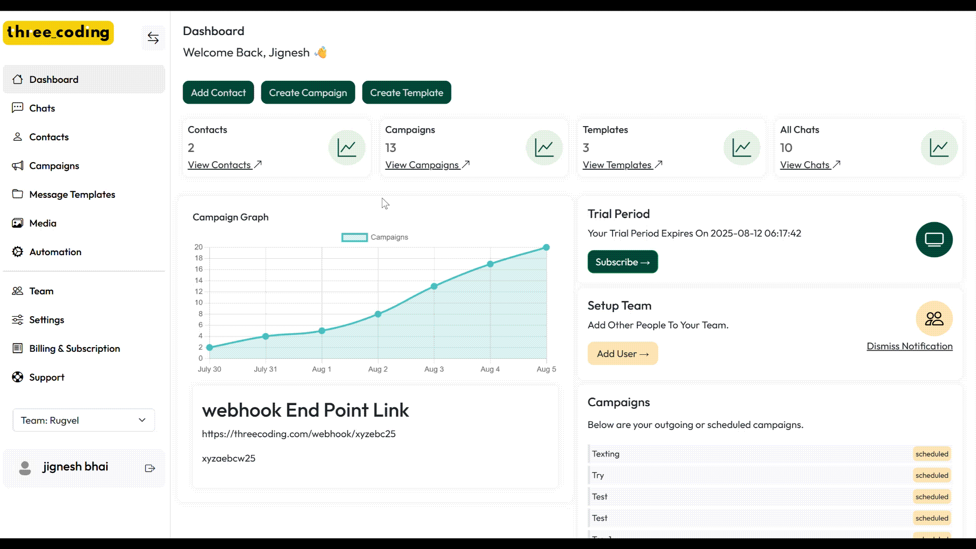Image resolution: width=976 pixels, height=549 pixels.
Task: Click the Contacts card chart icon
Action: (x=347, y=148)
